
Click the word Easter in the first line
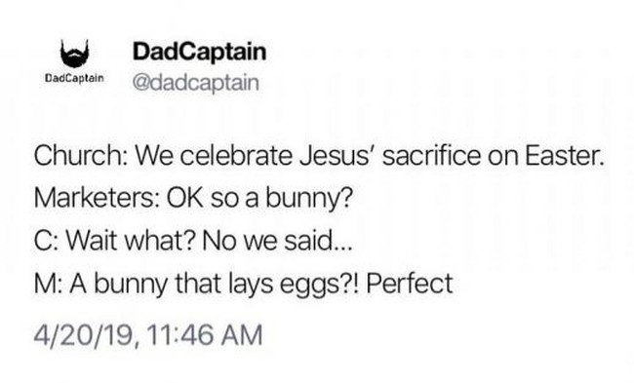[x=565, y=156]
